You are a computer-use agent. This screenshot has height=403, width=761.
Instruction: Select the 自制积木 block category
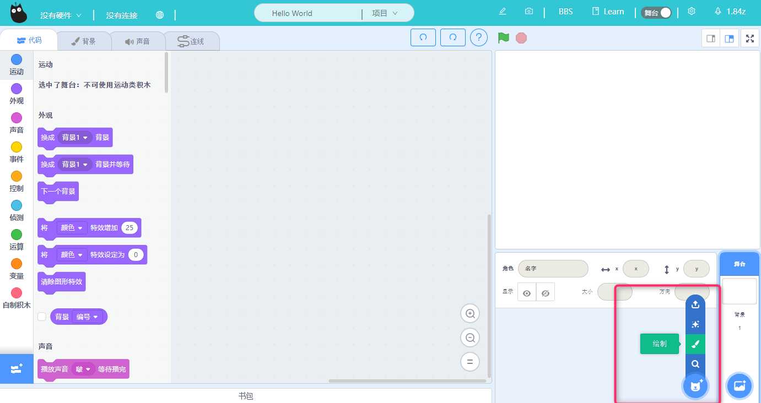pyautogui.click(x=17, y=298)
